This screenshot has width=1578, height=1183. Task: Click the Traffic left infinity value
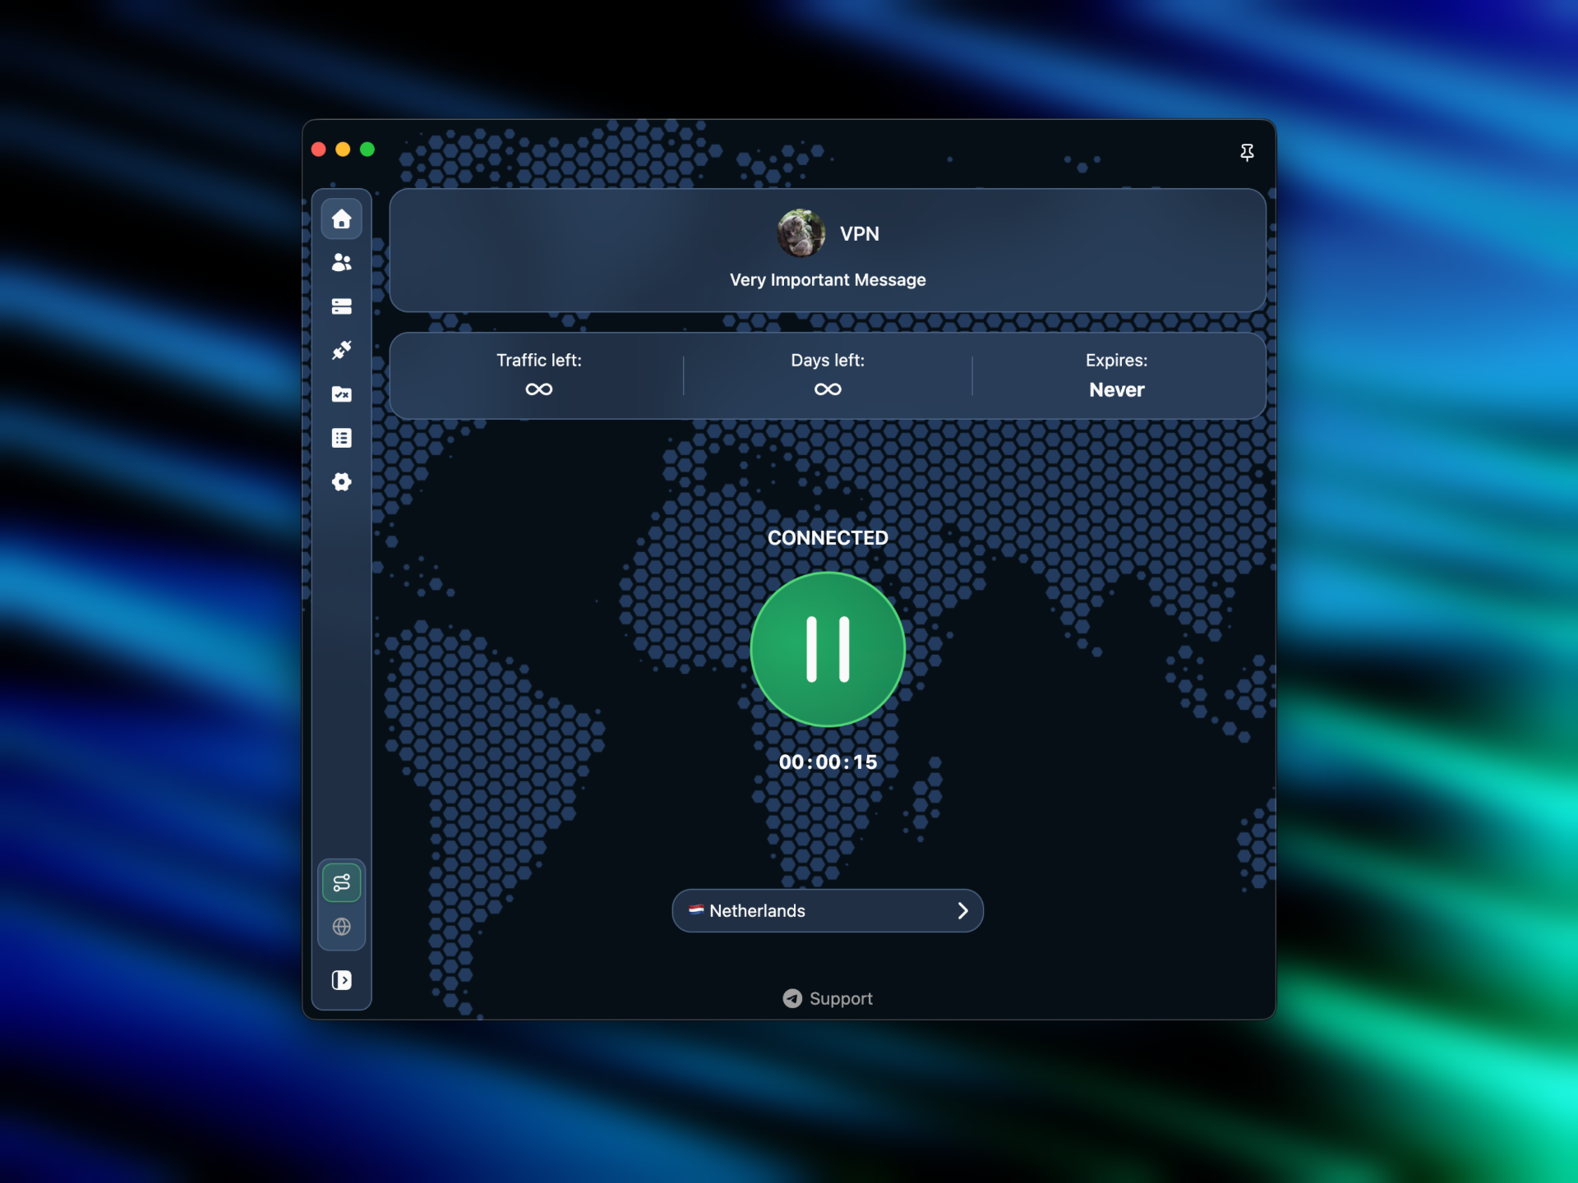(539, 389)
